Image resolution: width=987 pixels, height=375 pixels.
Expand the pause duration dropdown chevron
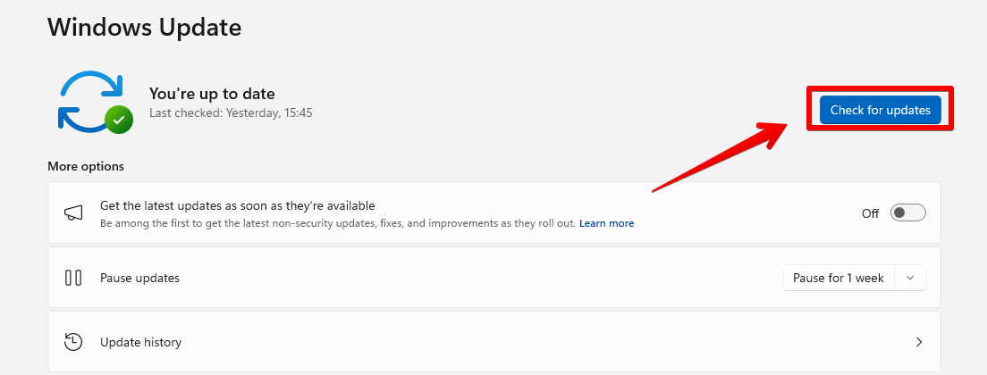(x=909, y=278)
